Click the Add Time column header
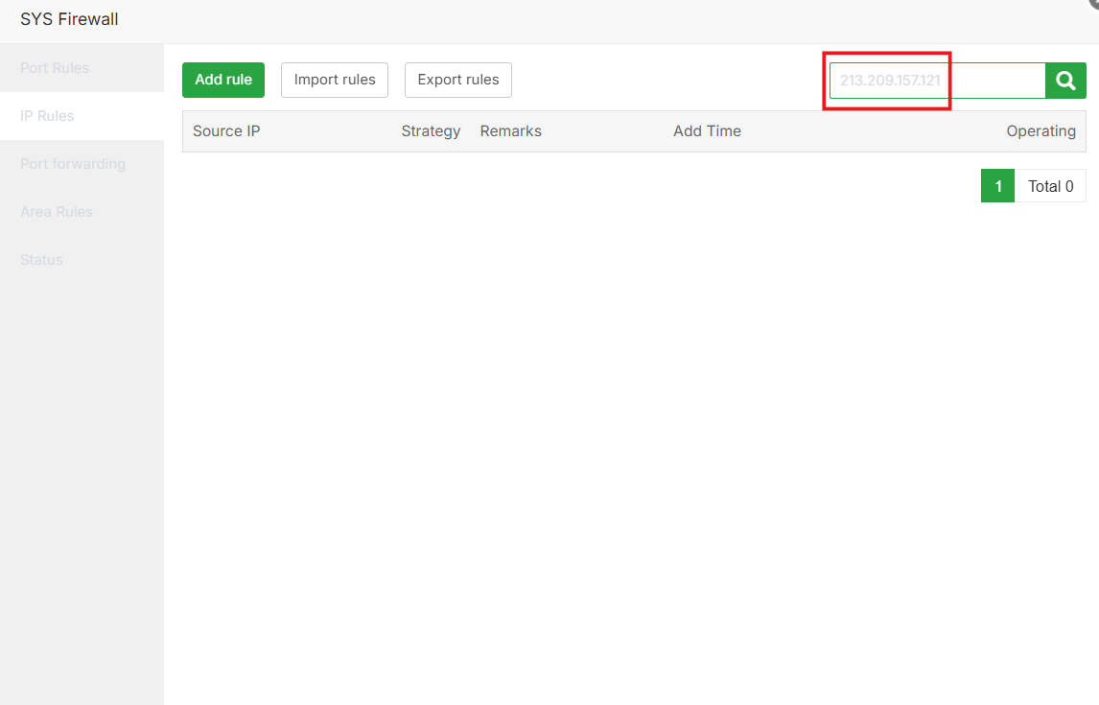Screen dimensions: 1099x705 click(x=707, y=131)
